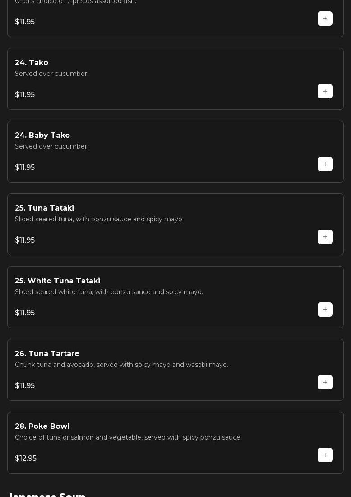Click the Tuna Tartare description text
Viewport: 351px width, 497px height.
(x=121, y=365)
